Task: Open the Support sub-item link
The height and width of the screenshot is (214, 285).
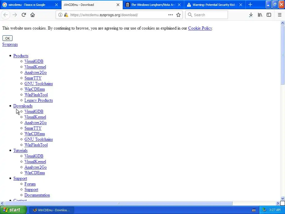Action: 31,189
